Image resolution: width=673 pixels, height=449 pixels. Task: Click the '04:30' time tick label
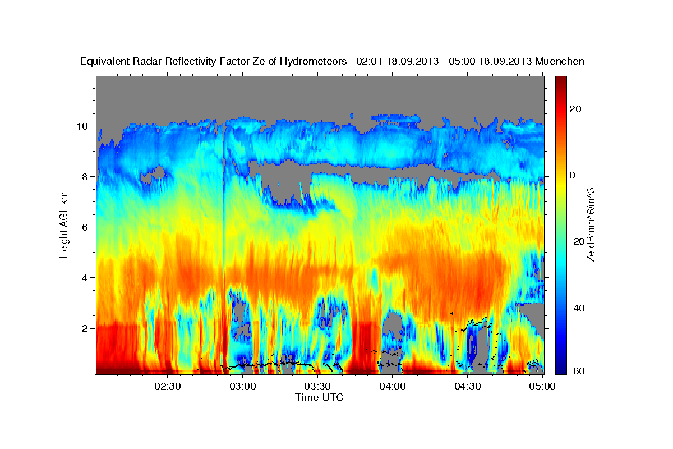click(x=468, y=386)
